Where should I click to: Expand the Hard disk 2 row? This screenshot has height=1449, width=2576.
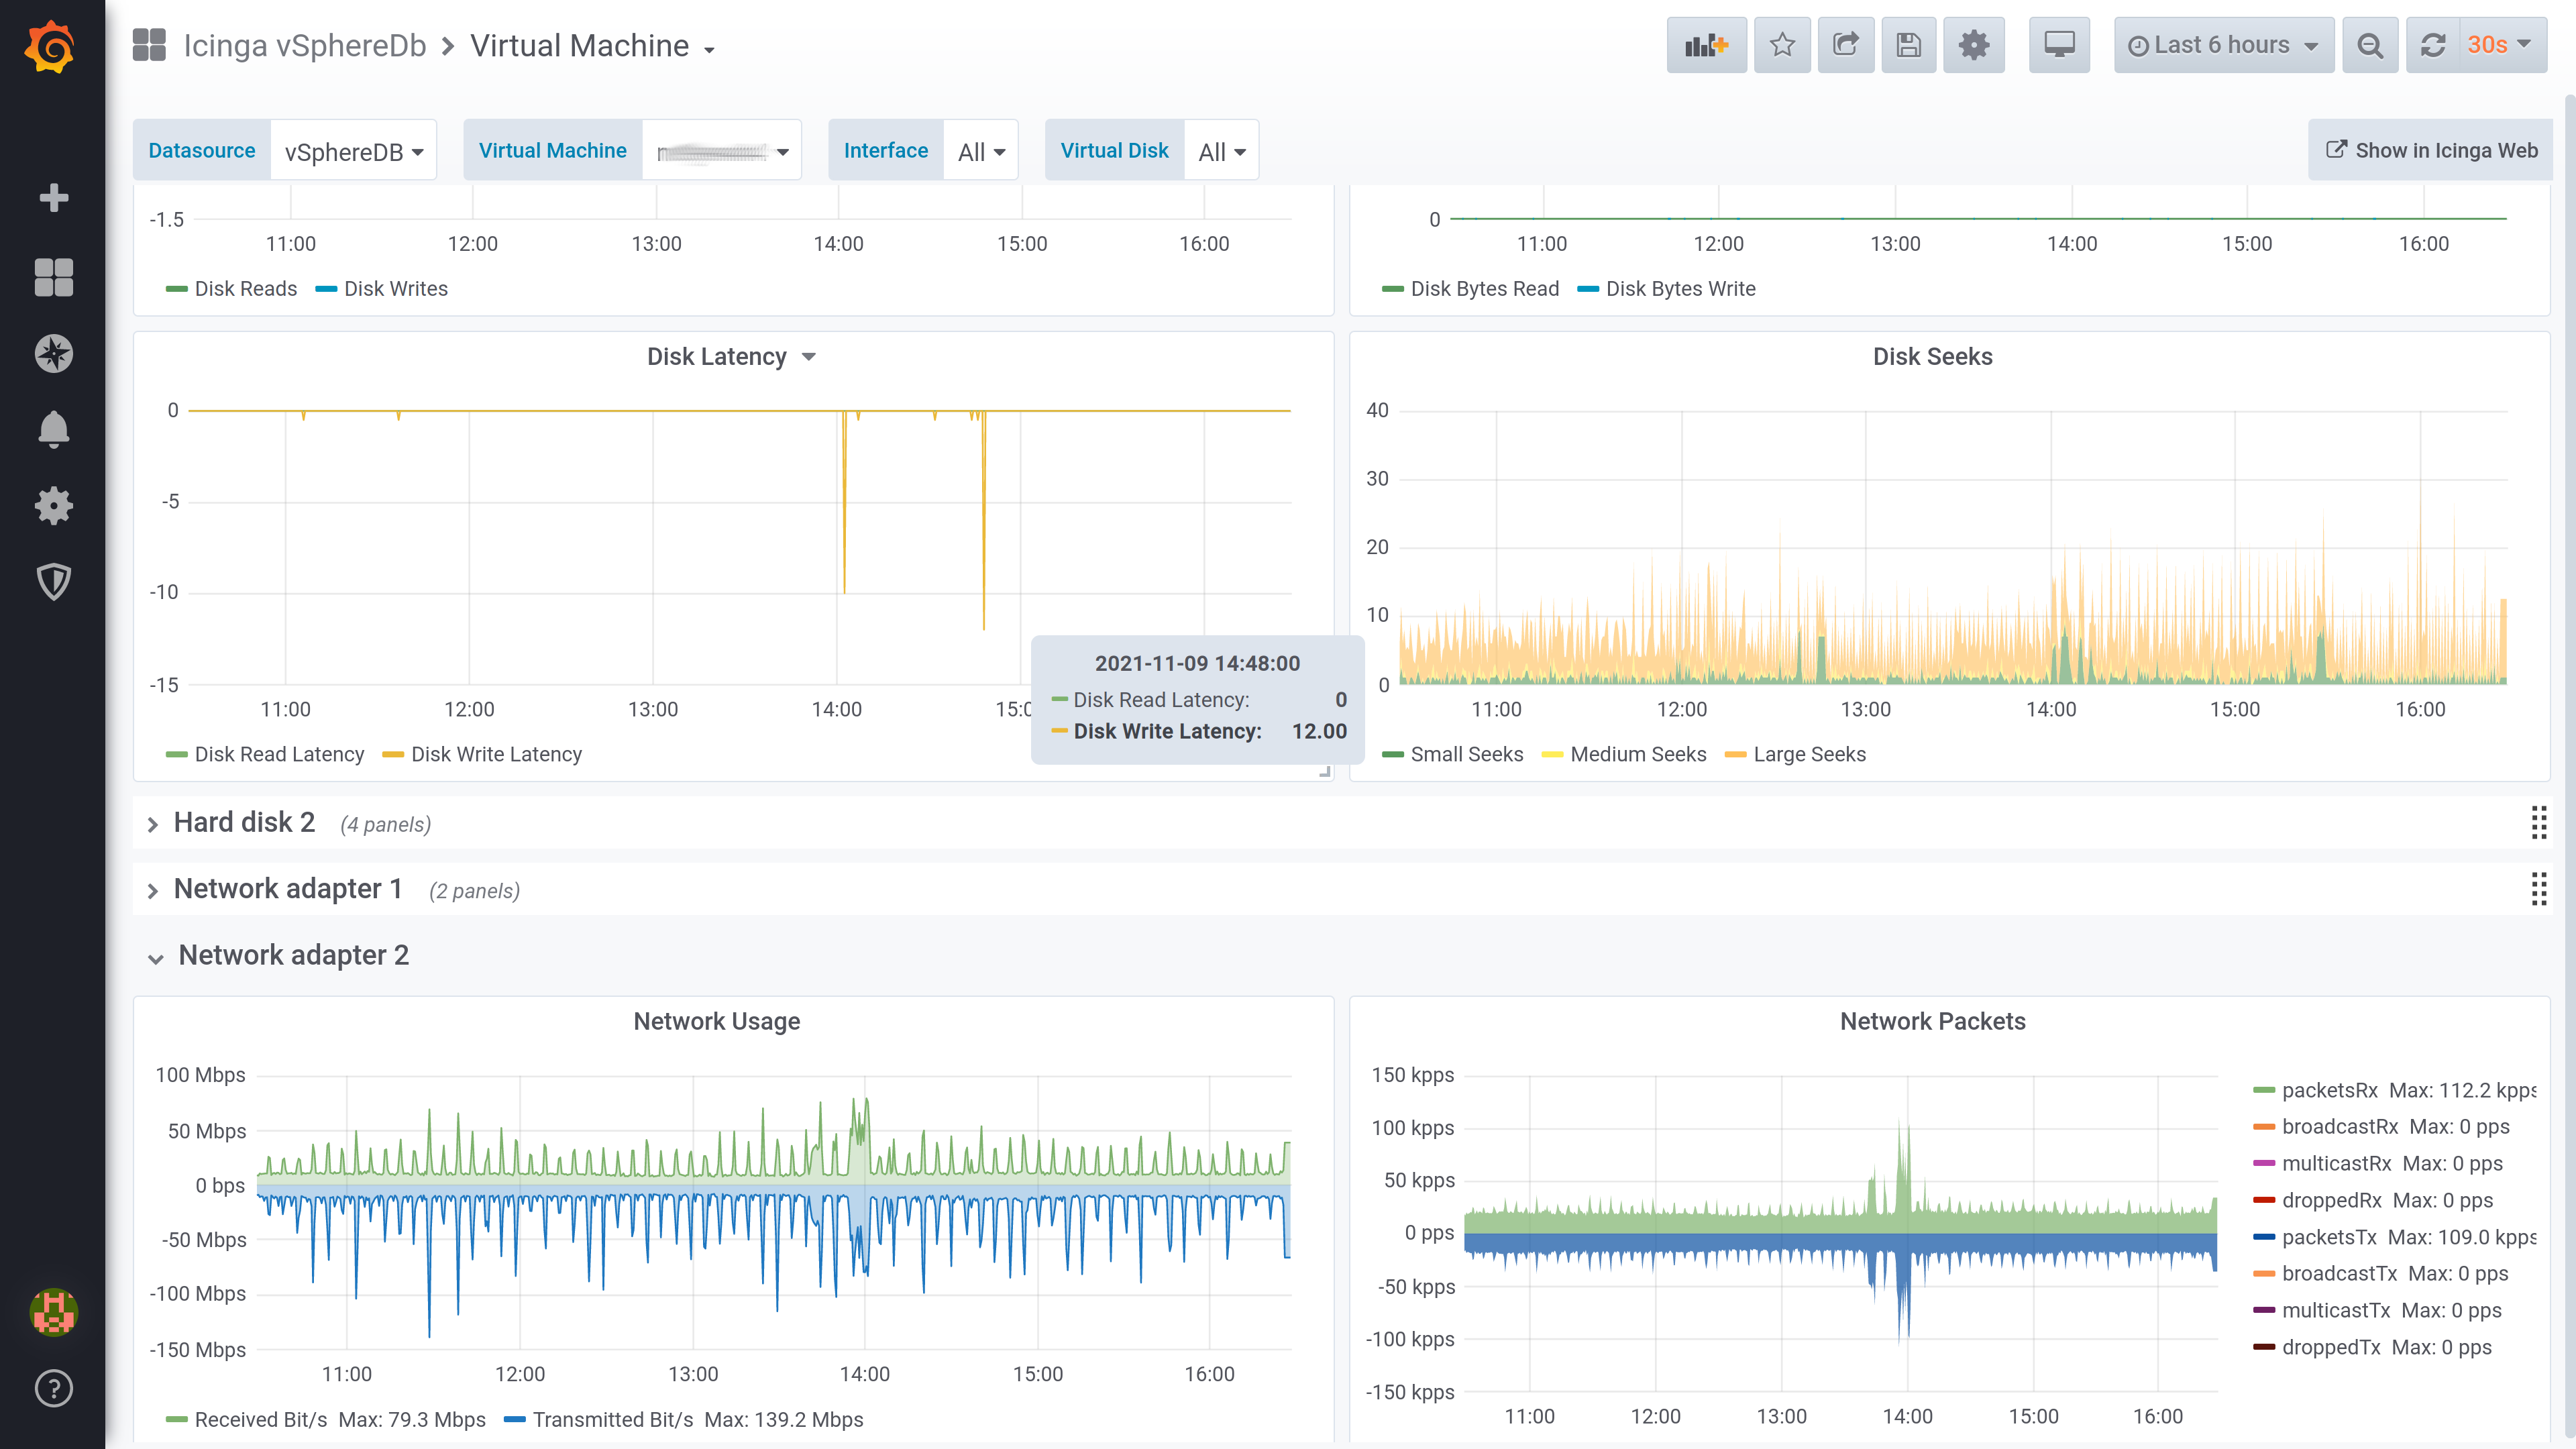pyautogui.click(x=244, y=822)
